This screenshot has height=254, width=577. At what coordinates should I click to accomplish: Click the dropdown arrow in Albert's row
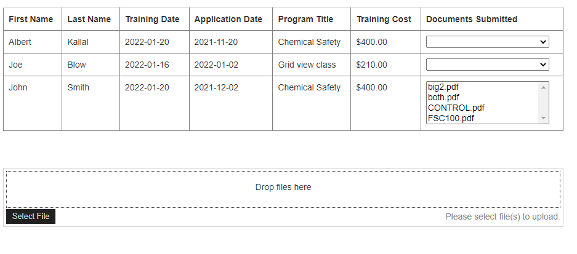[x=543, y=42]
